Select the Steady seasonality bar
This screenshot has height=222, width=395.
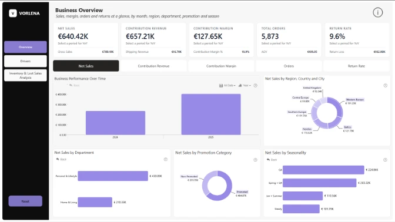301,209
